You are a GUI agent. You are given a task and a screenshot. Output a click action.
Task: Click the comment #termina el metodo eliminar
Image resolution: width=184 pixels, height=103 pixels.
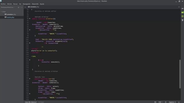46,71
